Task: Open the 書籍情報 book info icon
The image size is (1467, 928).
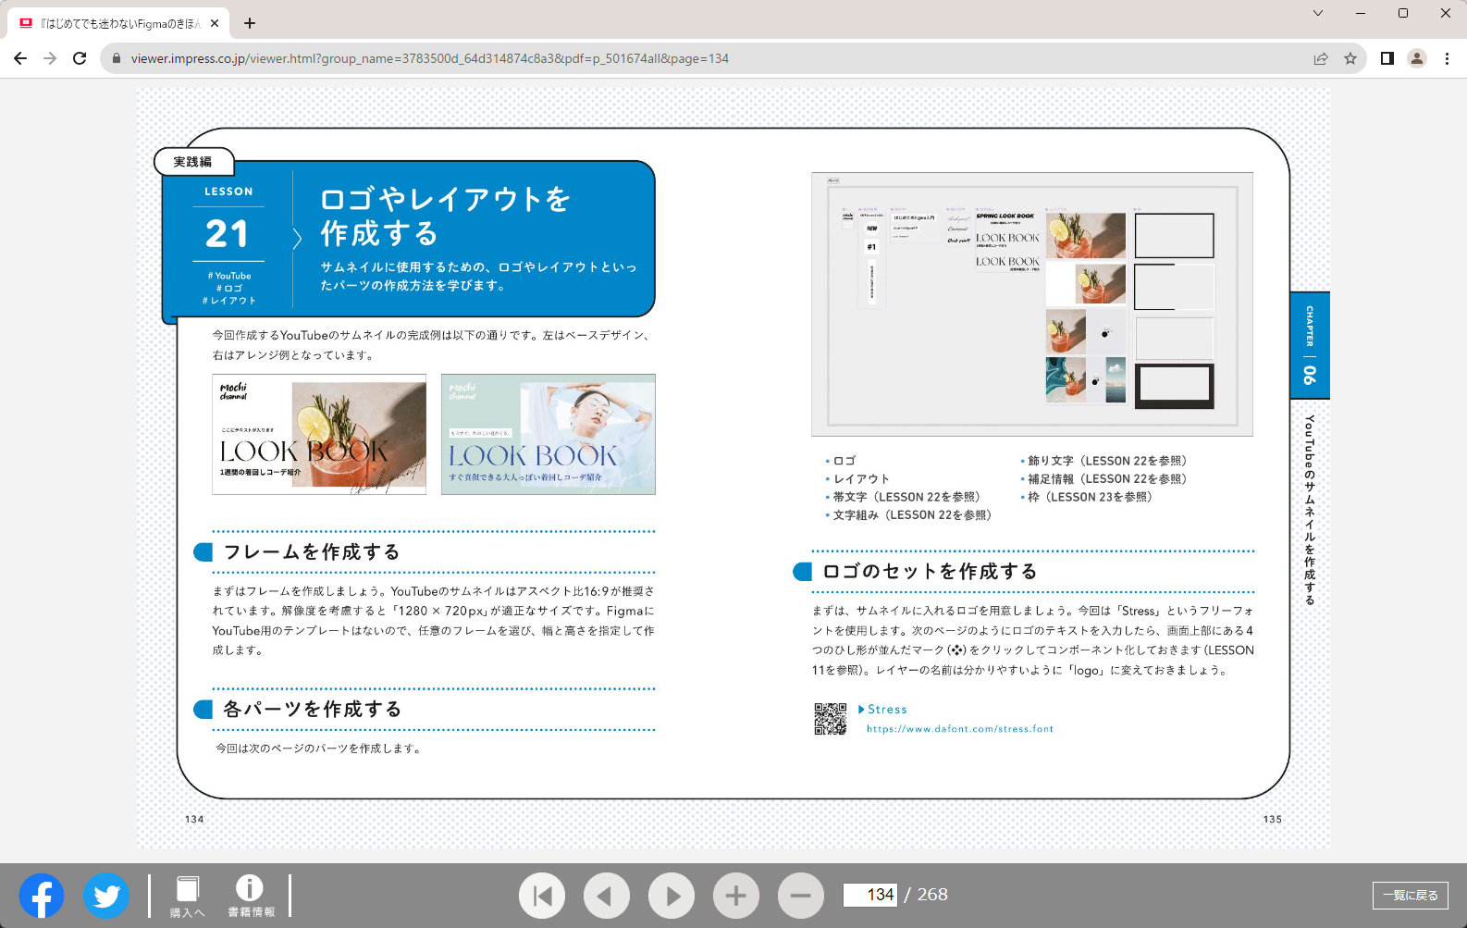Action: coord(251,896)
